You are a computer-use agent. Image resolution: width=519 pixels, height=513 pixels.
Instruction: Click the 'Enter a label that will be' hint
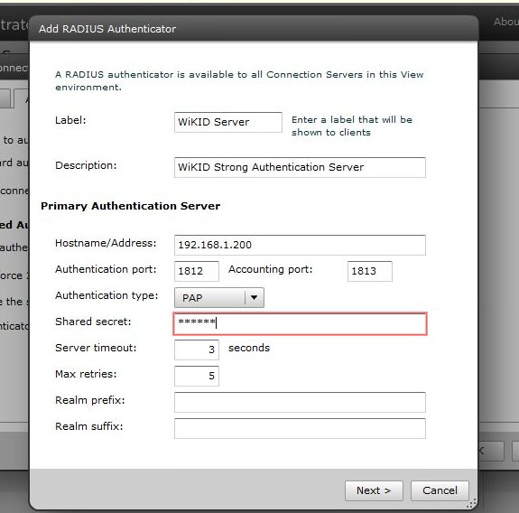[352, 119]
